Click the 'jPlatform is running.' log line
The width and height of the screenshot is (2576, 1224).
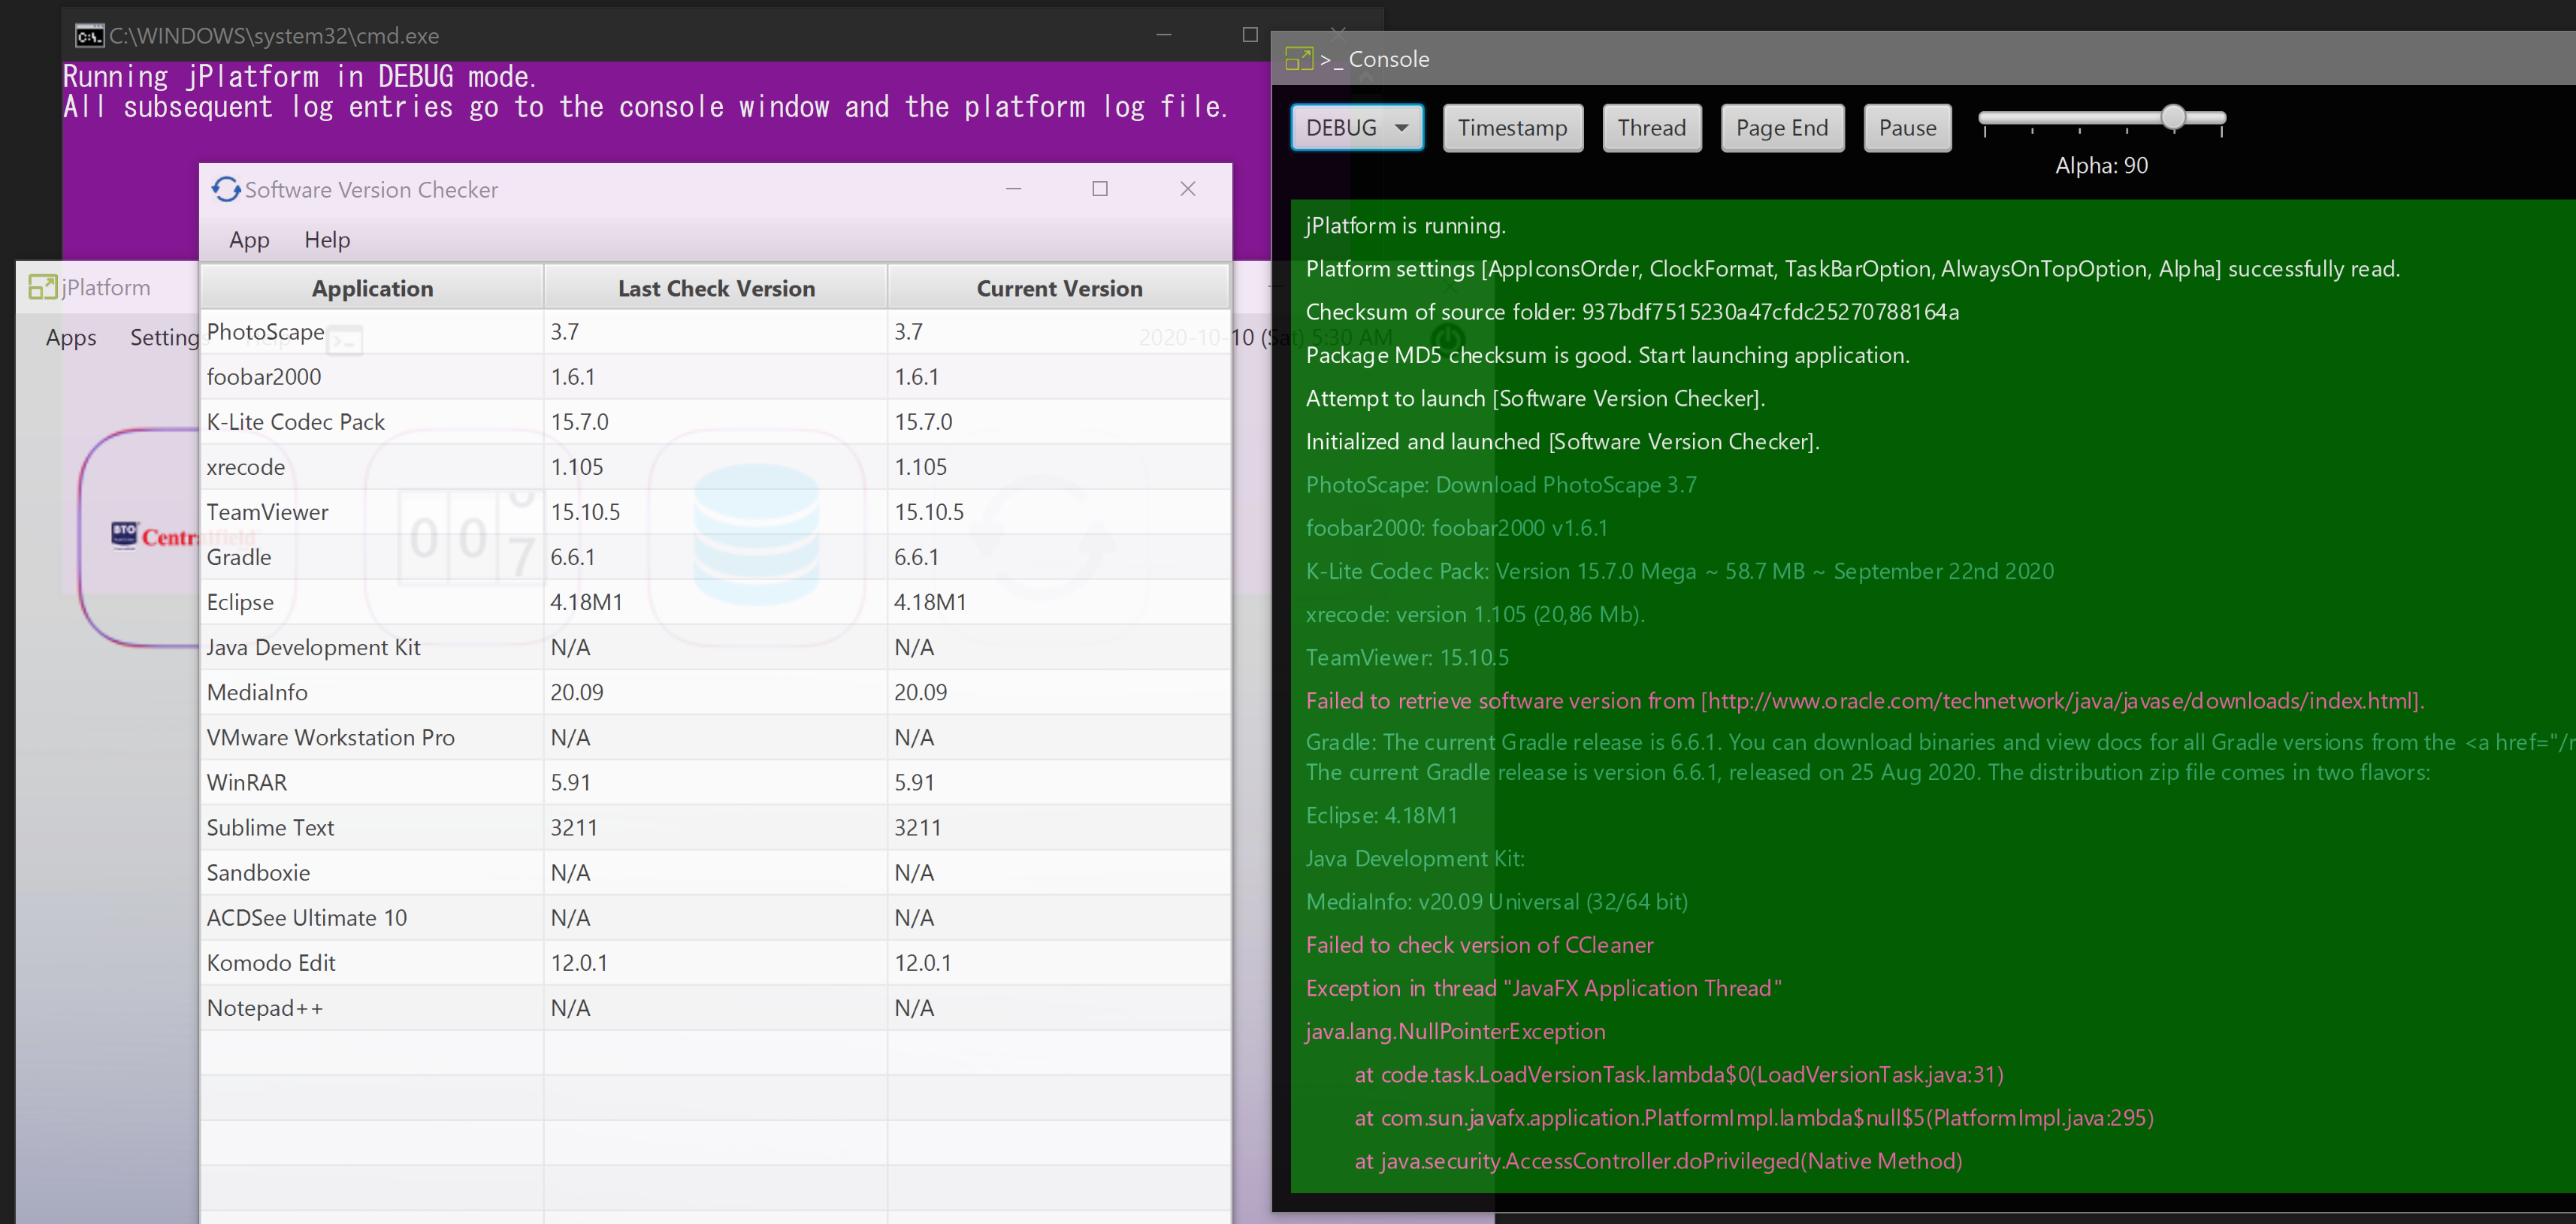(1405, 226)
